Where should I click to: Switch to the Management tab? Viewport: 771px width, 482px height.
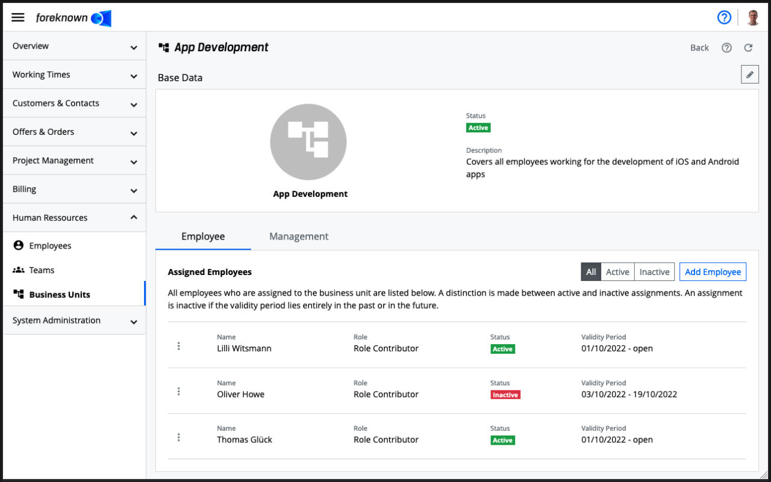(x=299, y=236)
